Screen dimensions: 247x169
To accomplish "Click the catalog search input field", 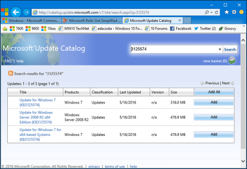I will 174,49.
